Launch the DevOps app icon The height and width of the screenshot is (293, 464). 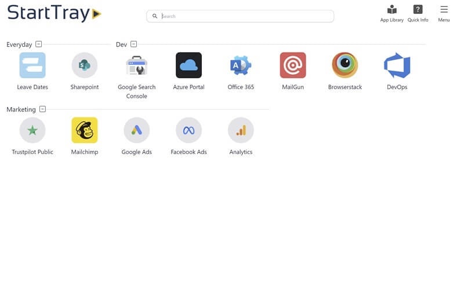point(397,65)
